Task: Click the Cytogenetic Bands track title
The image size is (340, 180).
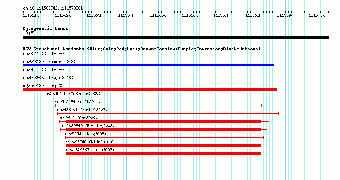Action: pyautogui.click(x=45, y=28)
